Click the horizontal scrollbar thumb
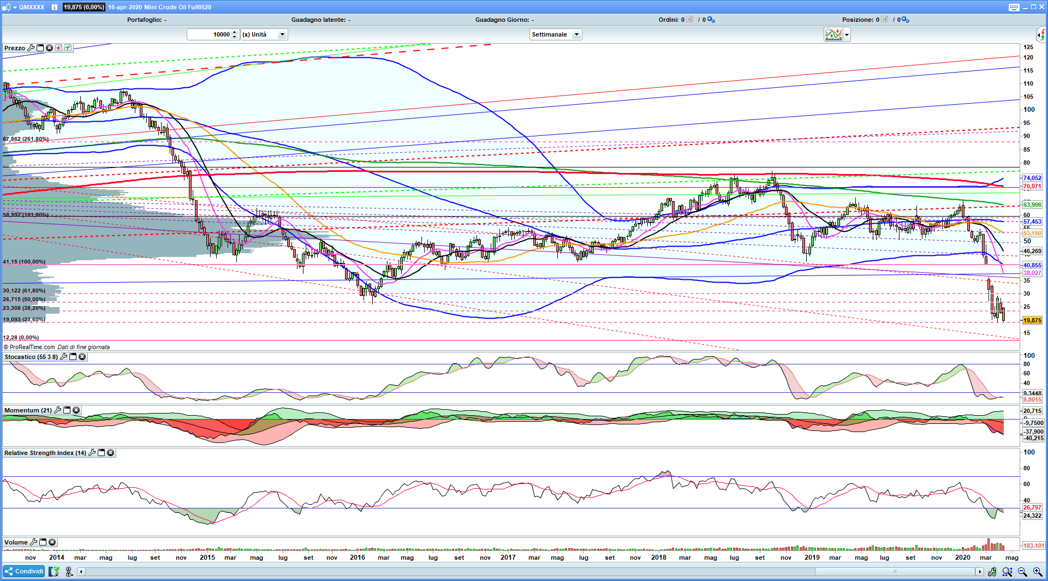This screenshot has height=581, width=1048. (x=895, y=572)
